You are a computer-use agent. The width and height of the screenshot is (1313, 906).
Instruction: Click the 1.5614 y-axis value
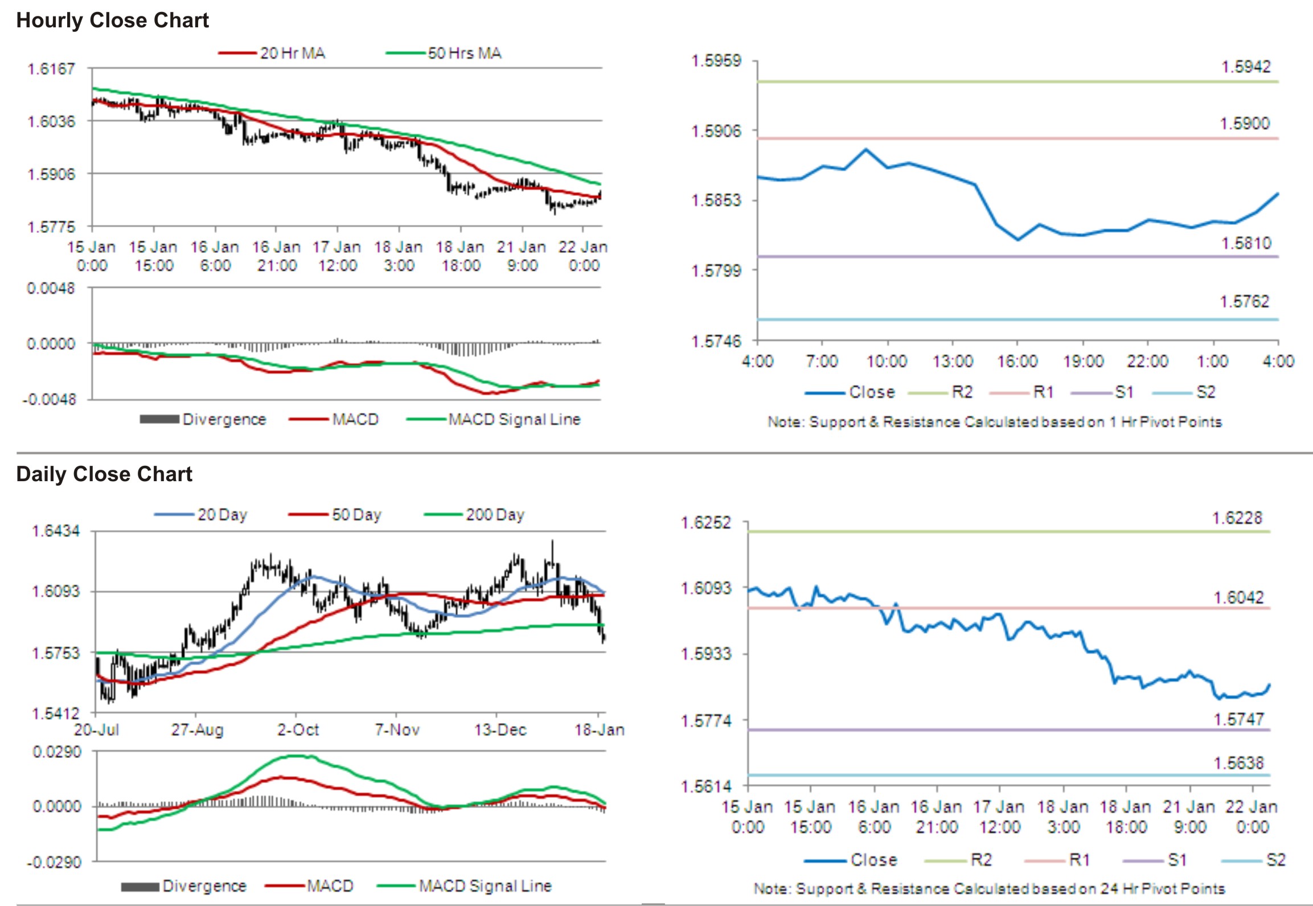click(x=706, y=786)
